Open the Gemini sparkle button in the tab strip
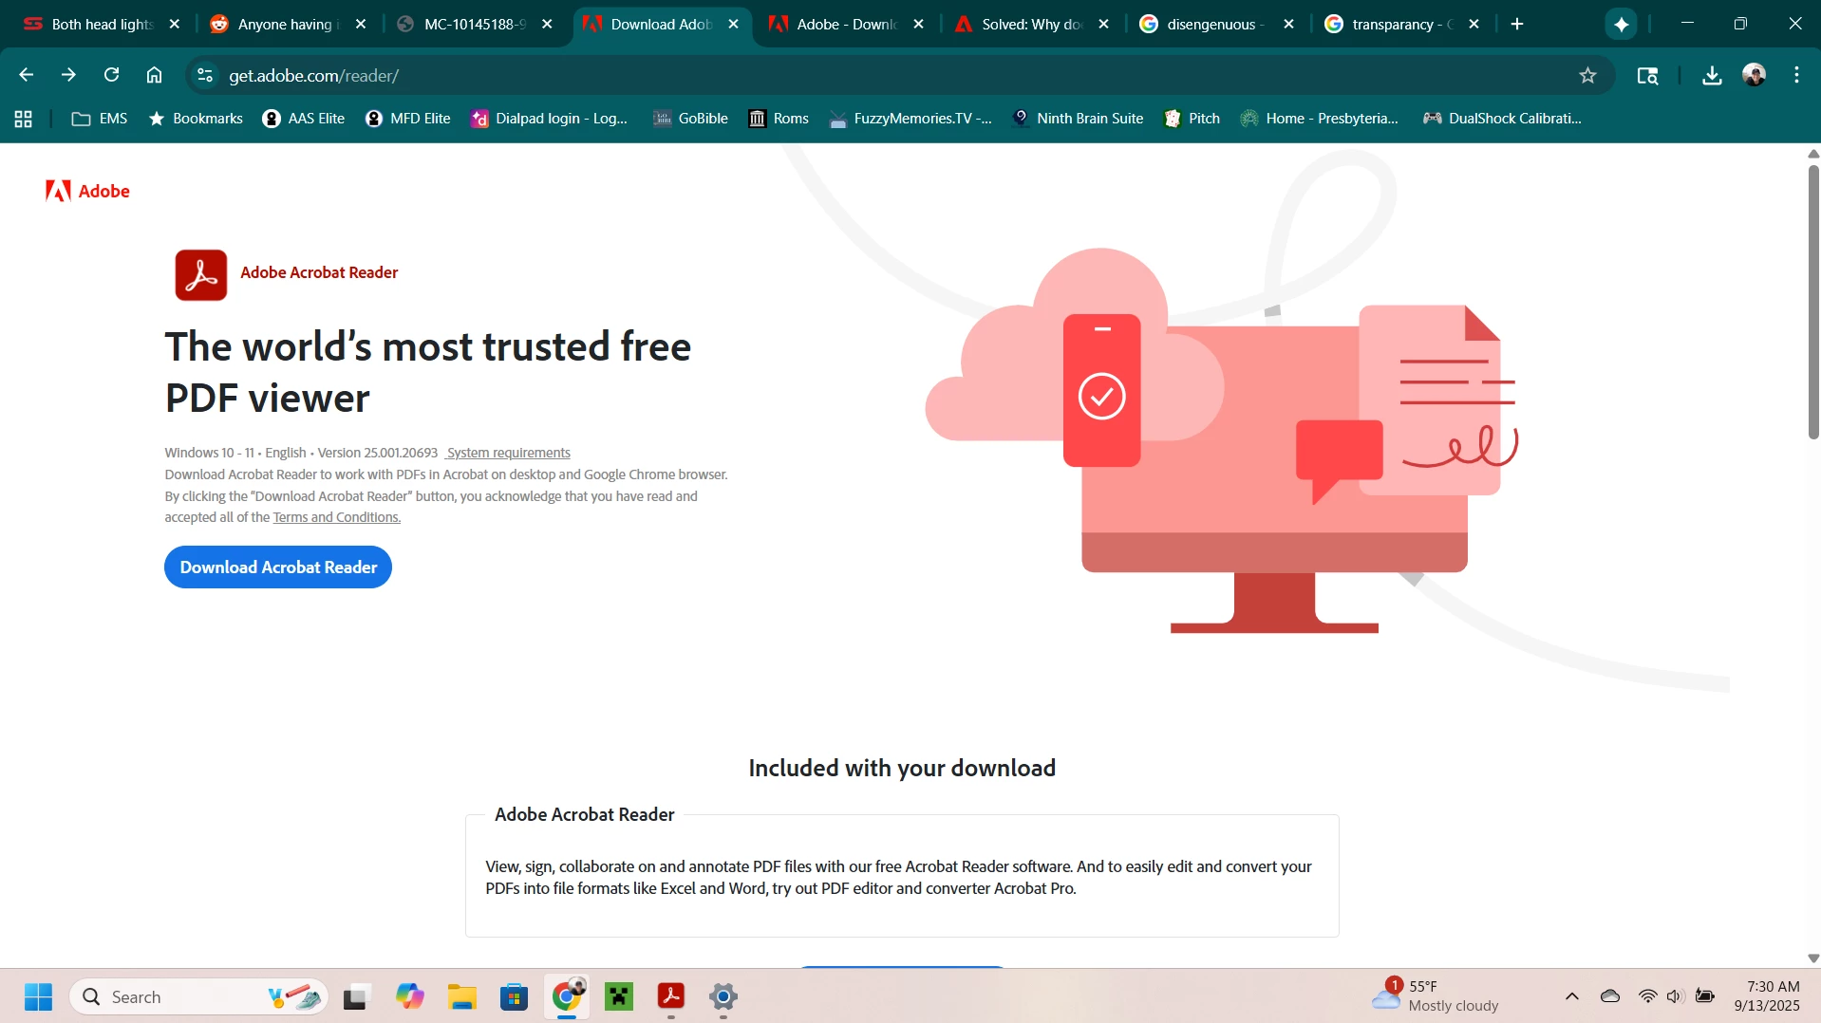Viewport: 1821px width, 1023px height. (1622, 25)
